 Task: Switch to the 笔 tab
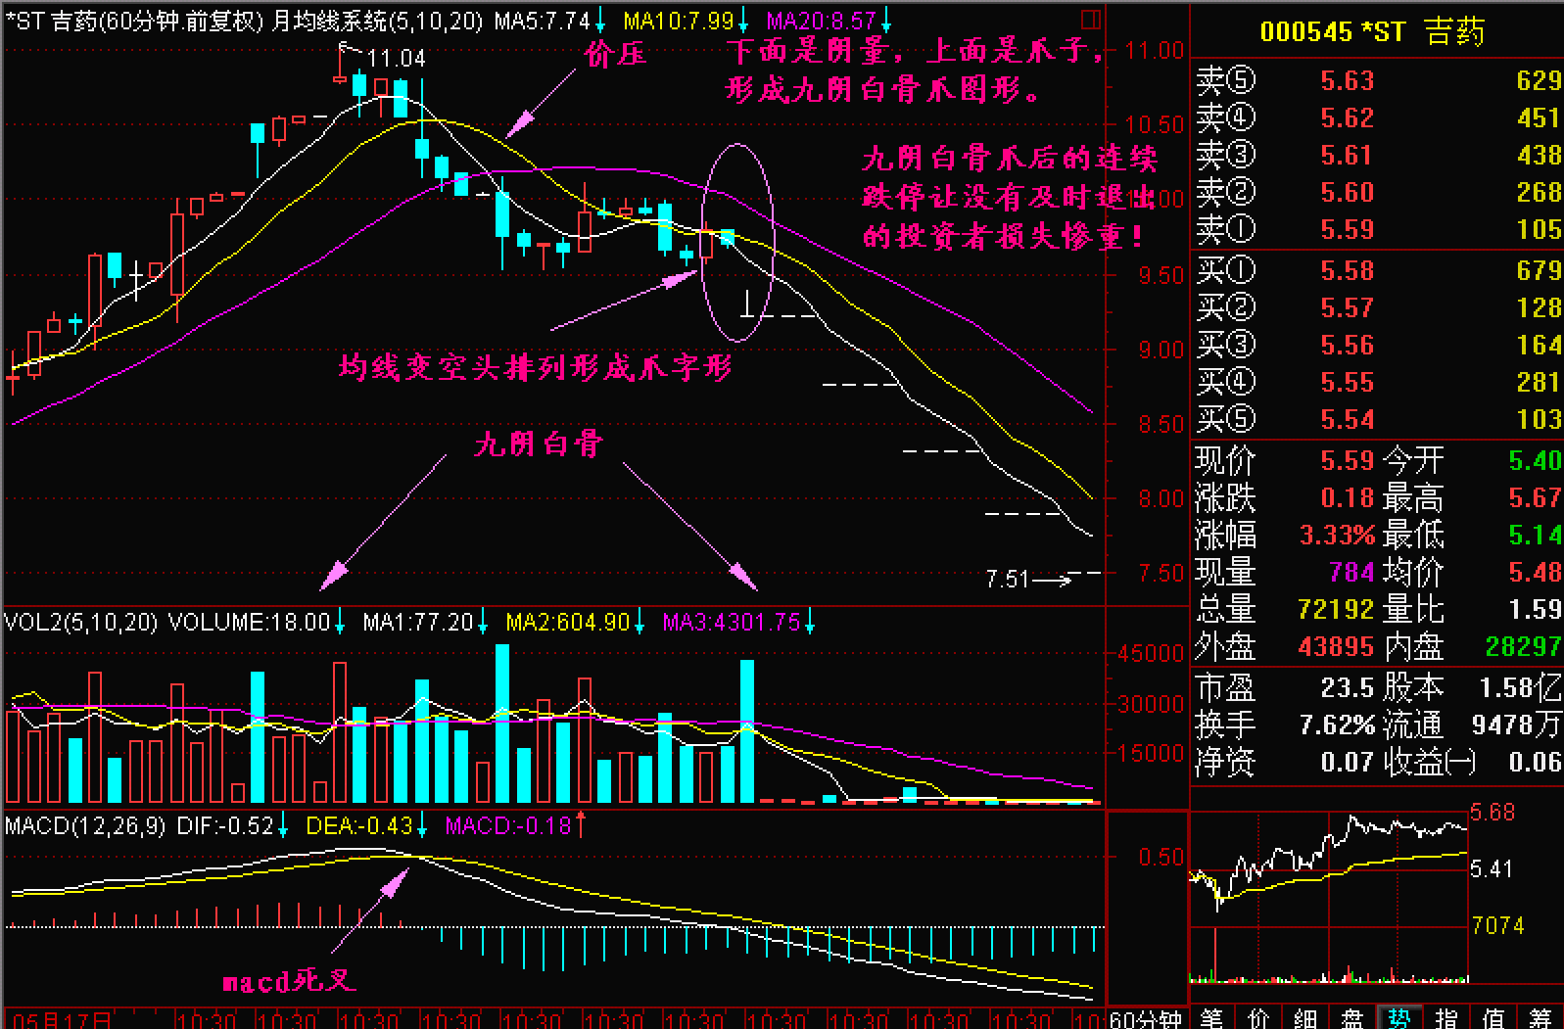coord(1212,1019)
